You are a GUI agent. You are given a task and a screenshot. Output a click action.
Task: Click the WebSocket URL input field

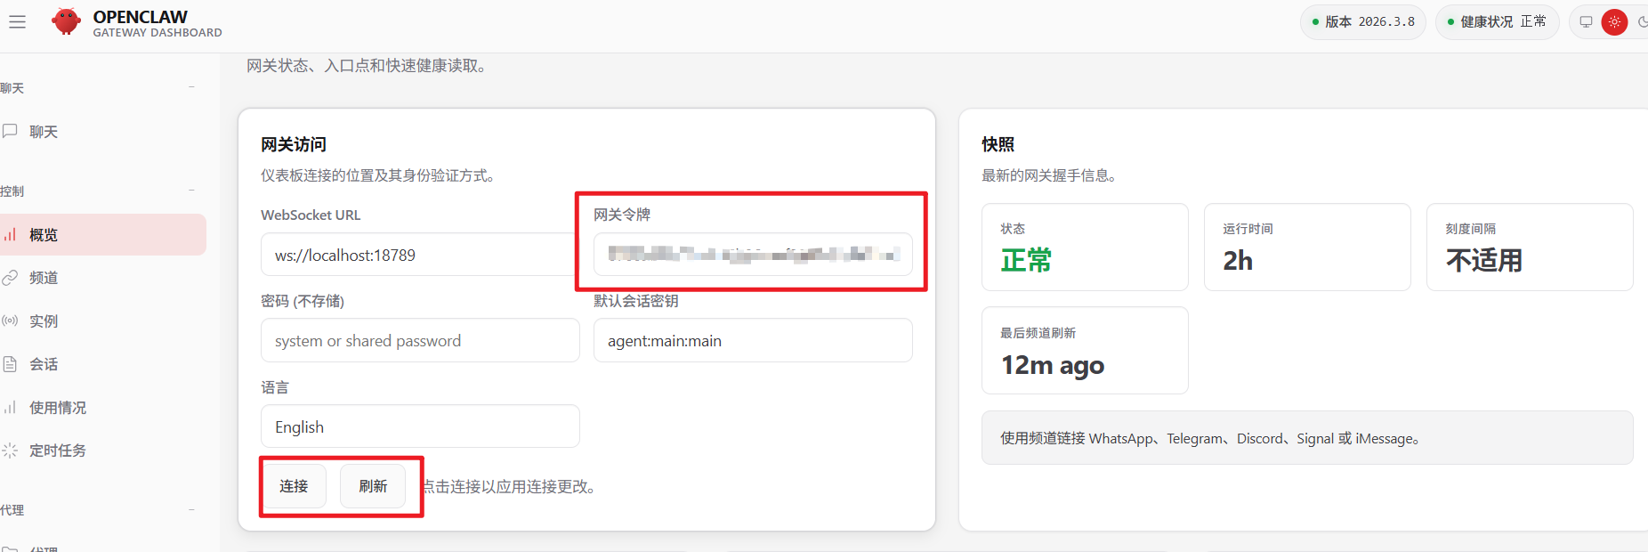418,256
